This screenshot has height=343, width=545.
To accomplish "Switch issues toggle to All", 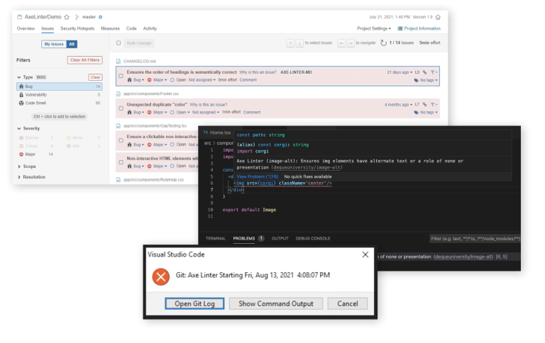I will click(72, 44).
